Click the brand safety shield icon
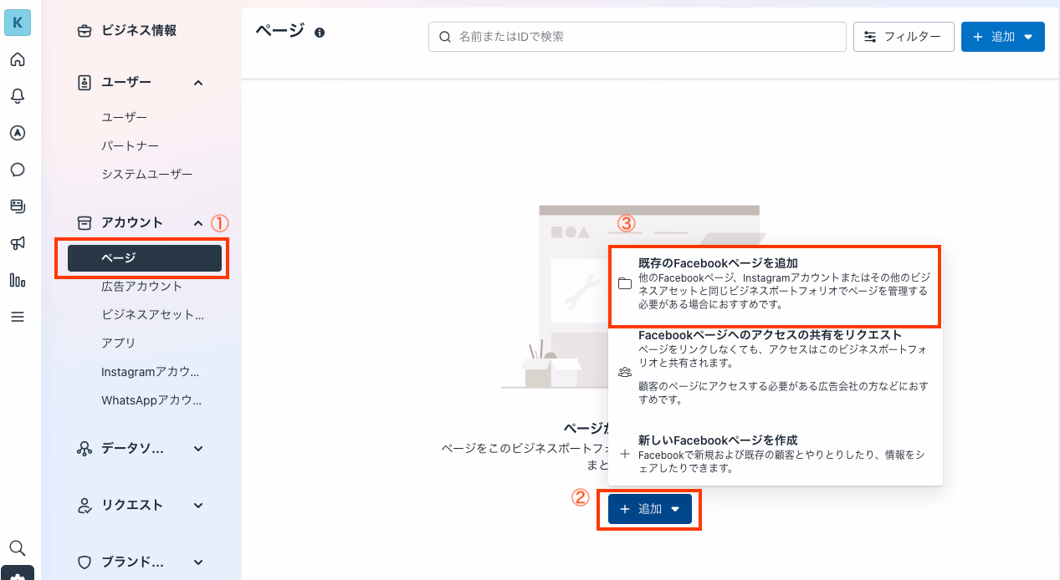The image size is (1060, 580). click(84, 562)
